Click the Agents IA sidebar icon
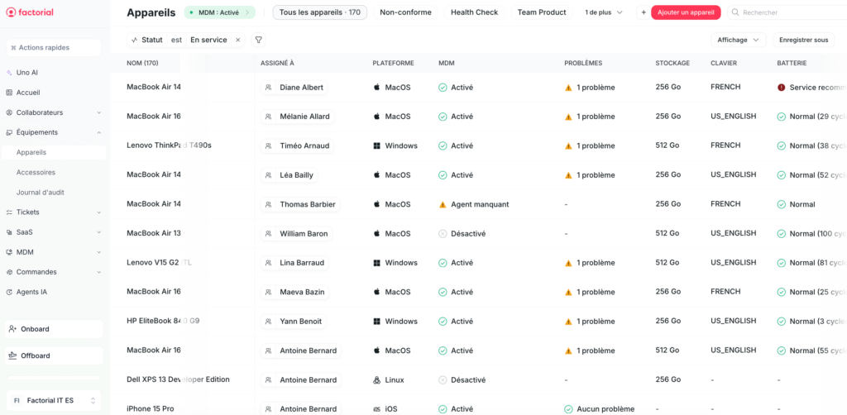Viewport: 847px width, 415px height. click(9, 292)
